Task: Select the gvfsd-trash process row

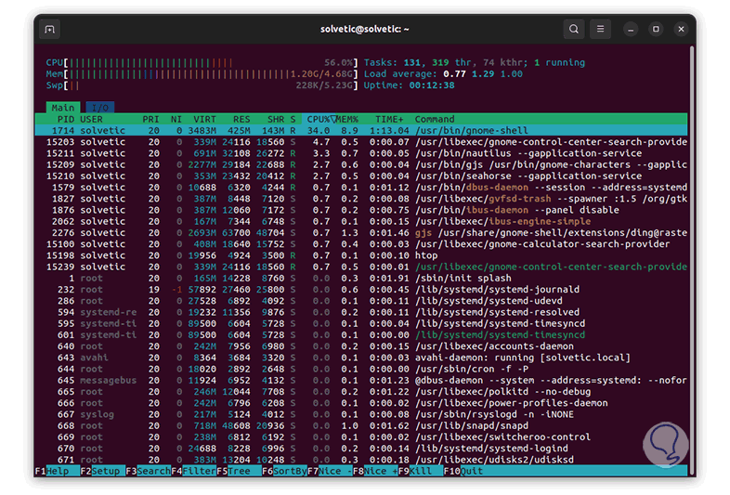Action: point(361,199)
